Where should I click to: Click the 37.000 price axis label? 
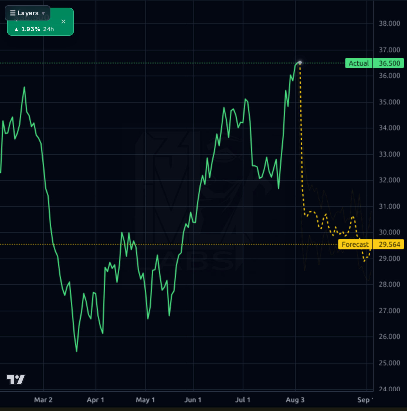coord(389,50)
